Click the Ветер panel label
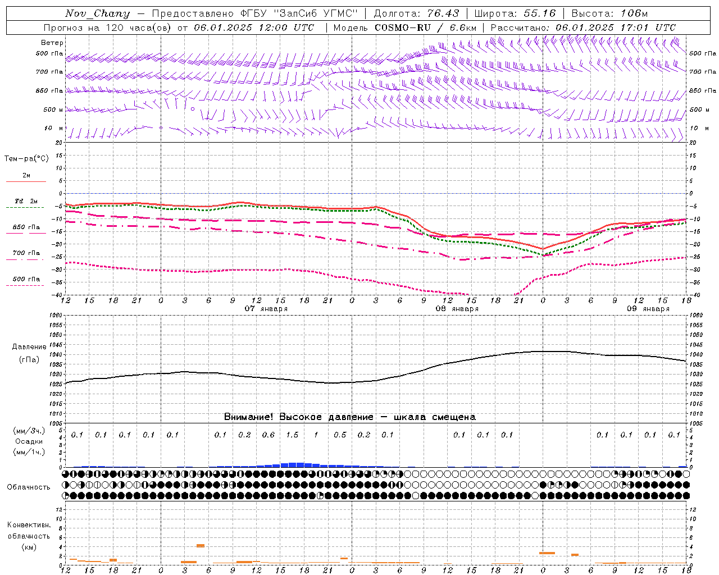The width and height of the screenshot is (719, 575). pyautogui.click(x=52, y=43)
